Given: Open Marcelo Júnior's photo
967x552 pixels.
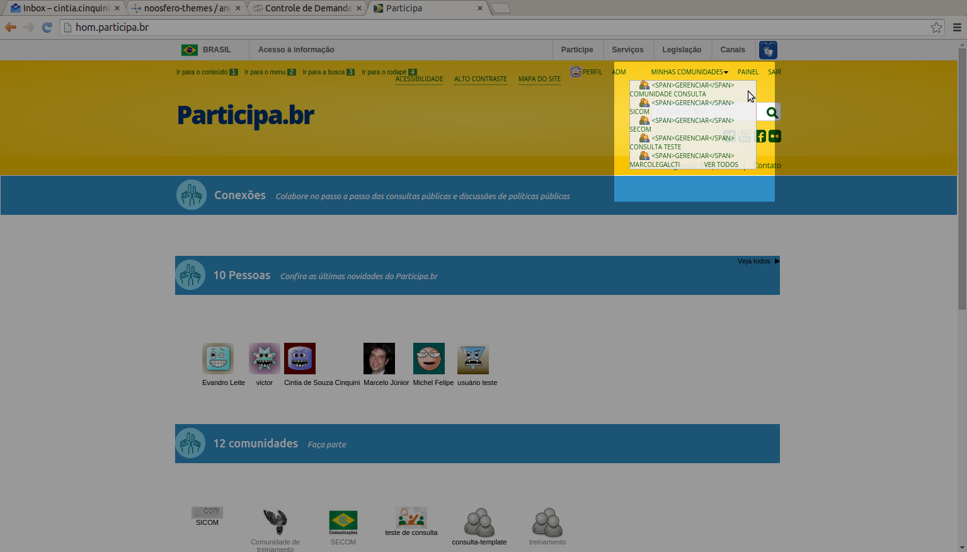Looking at the screenshot, I should point(379,359).
